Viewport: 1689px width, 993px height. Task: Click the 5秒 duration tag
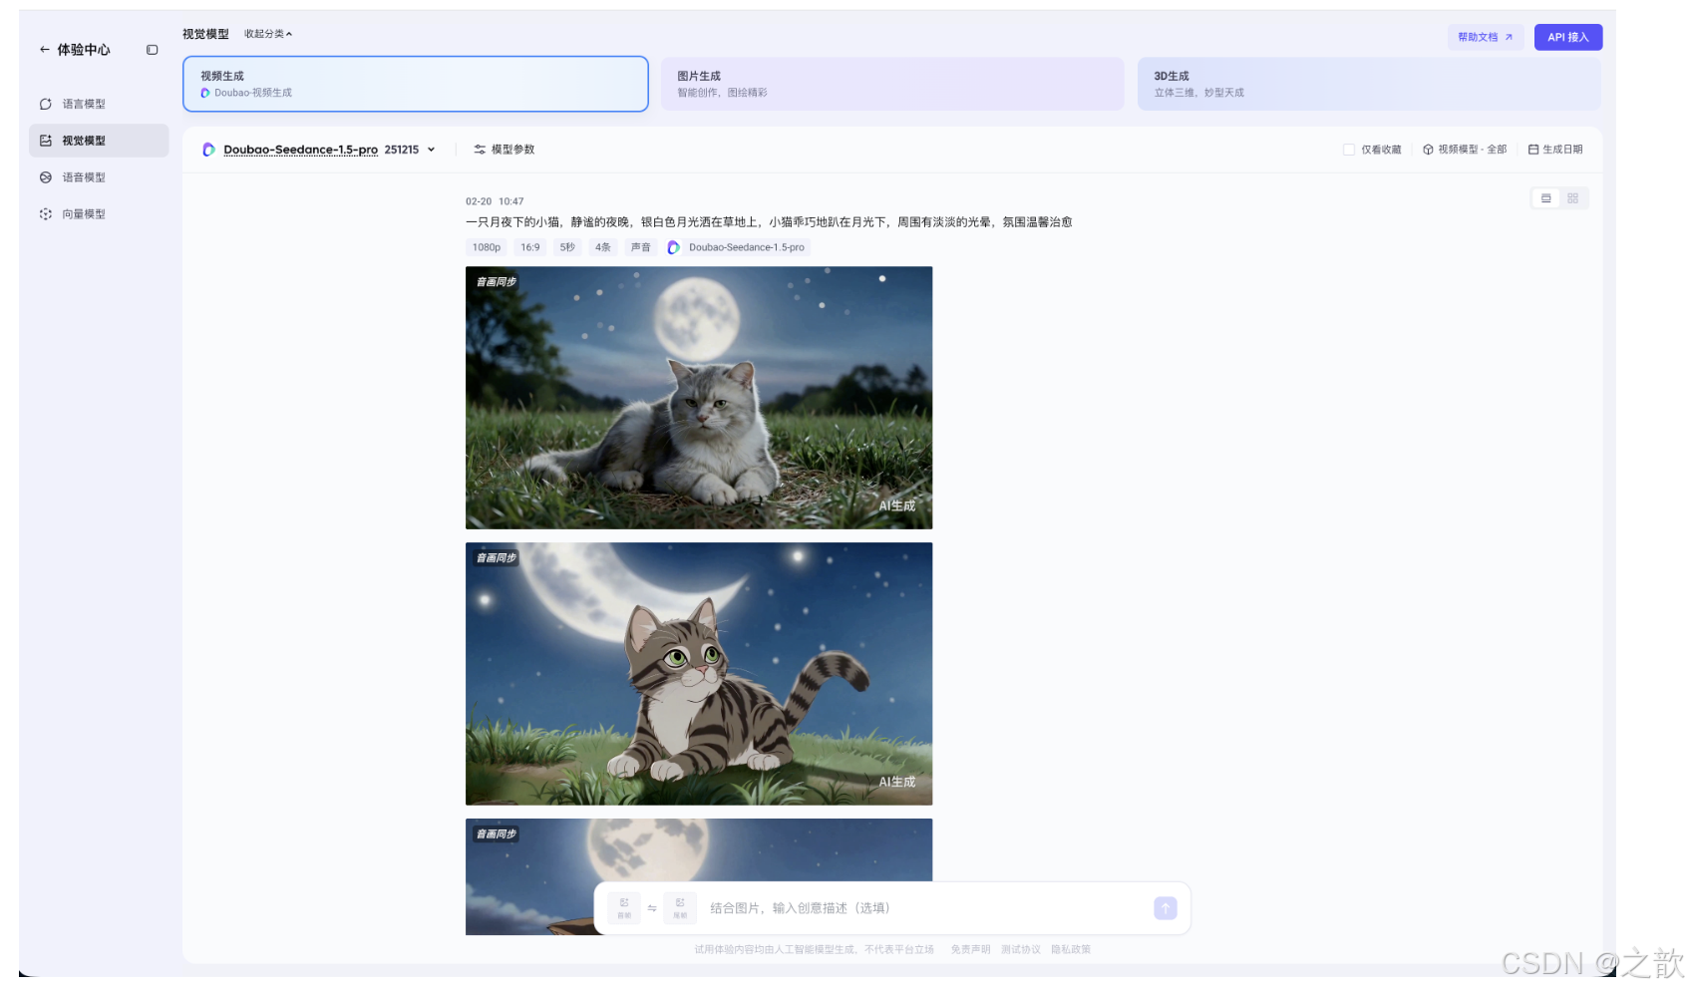pyautogui.click(x=567, y=247)
